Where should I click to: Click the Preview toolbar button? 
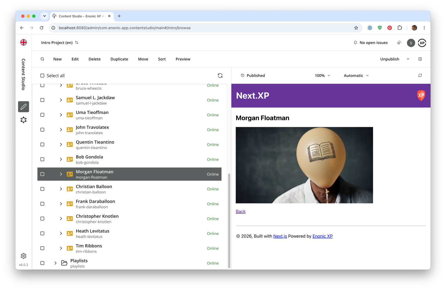click(x=183, y=59)
